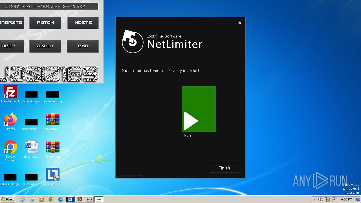361x203 pixels.
Task: Select the camerabin.jpg desktop file
Action: [x=31, y=97]
